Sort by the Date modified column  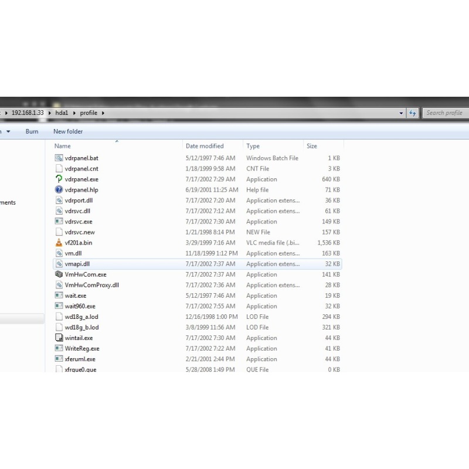[205, 146]
